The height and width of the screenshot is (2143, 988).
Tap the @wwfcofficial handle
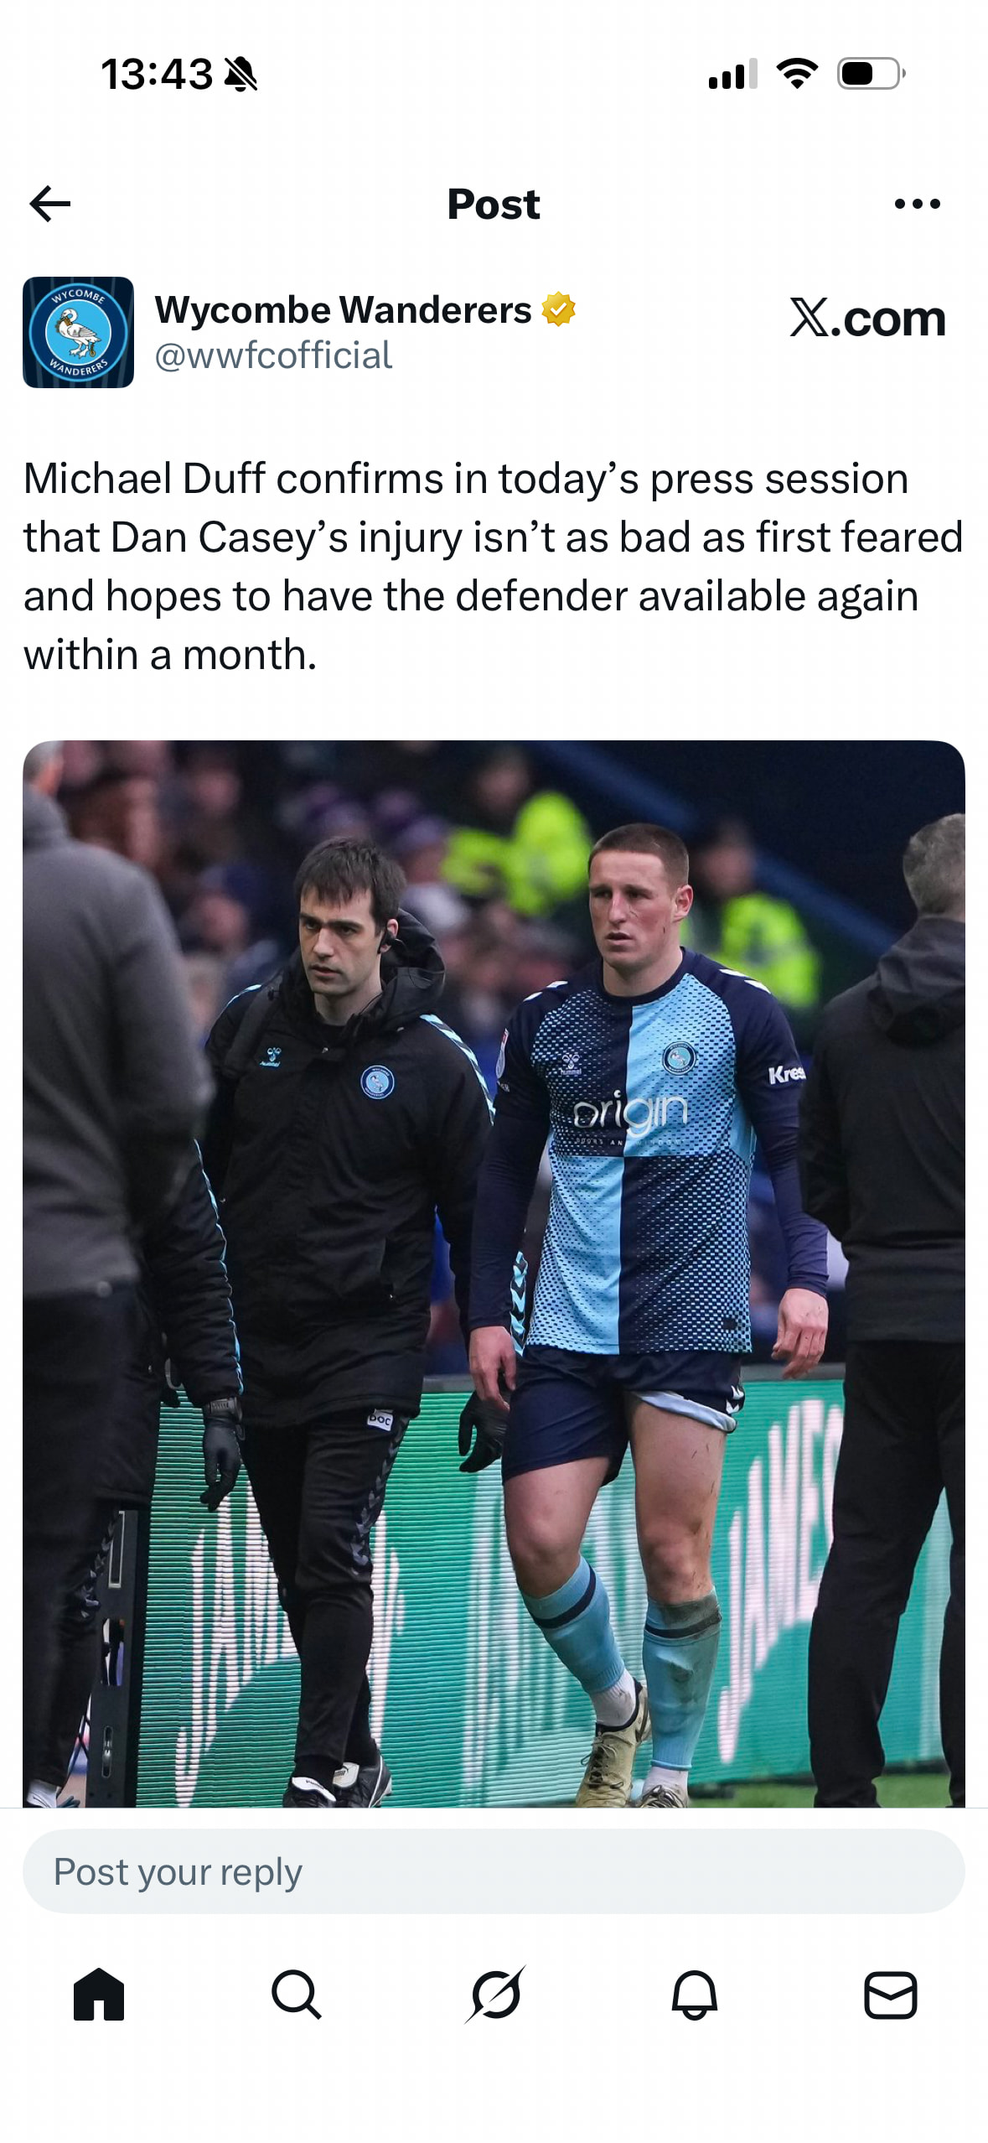pos(273,355)
